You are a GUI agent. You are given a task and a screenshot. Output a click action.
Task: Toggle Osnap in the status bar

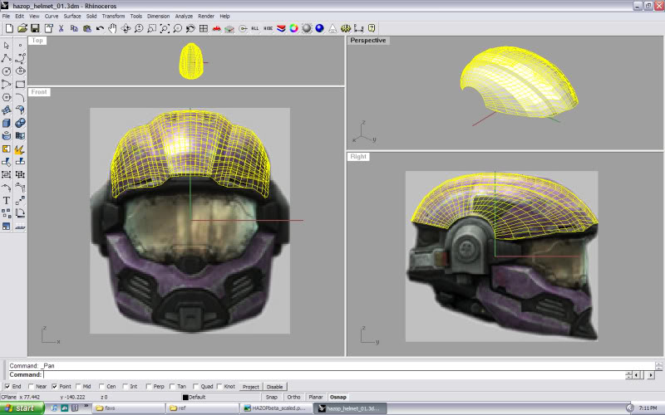click(x=338, y=398)
